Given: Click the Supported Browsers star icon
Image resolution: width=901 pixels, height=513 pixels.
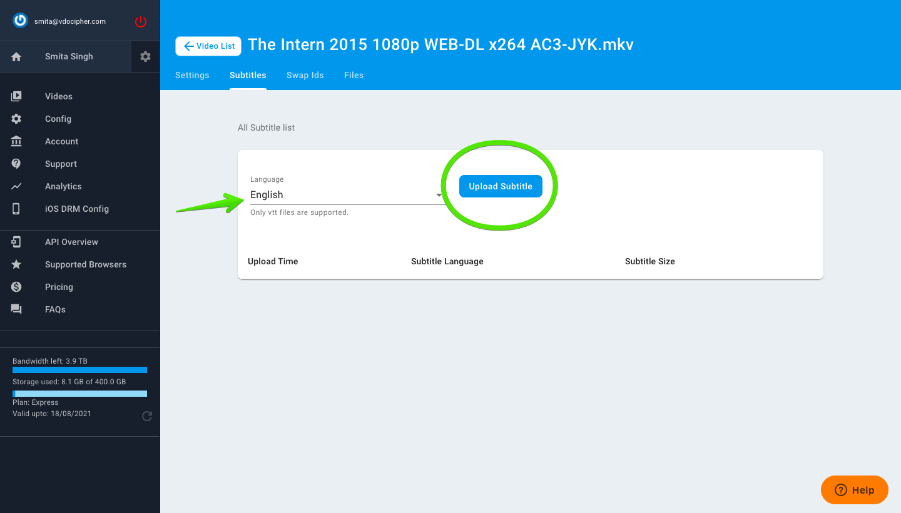Looking at the screenshot, I should [x=16, y=264].
